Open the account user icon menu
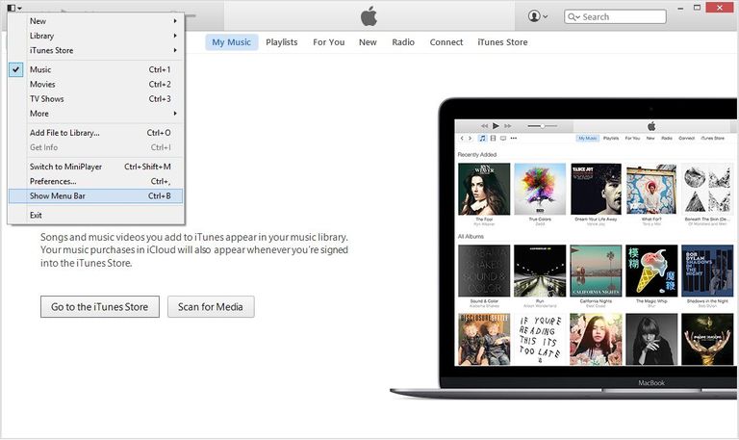Viewport: 739px width, 440px height. pos(537,16)
